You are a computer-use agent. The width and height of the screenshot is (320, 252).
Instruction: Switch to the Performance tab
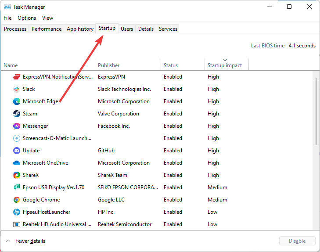click(47, 29)
